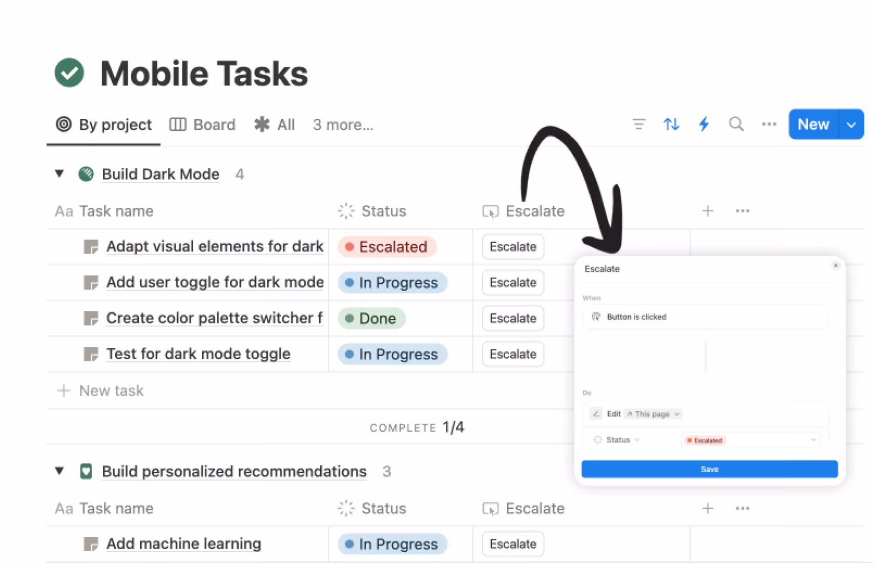The width and height of the screenshot is (873, 563).
Task: Open the This page dropdown in popup
Action: pyautogui.click(x=653, y=414)
